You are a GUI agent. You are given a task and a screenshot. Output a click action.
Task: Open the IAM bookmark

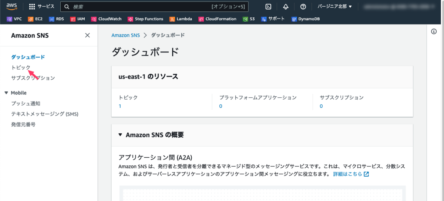78,19
